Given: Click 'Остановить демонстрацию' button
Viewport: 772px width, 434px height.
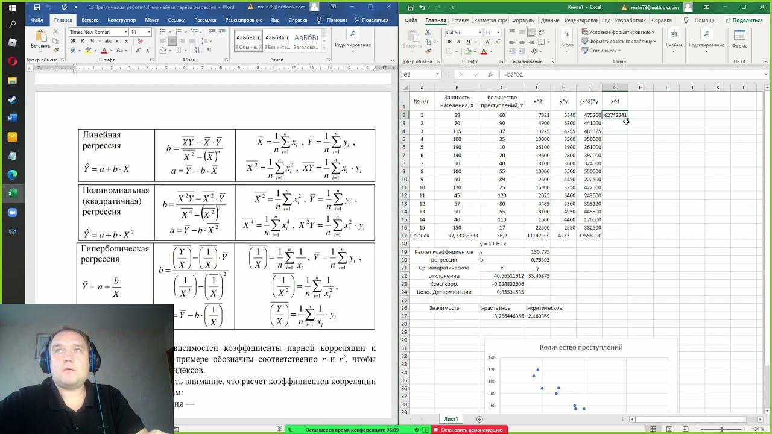Looking at the screenshot, I should 470,430.
